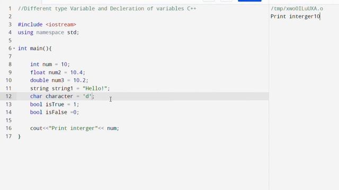Click the 'main()' function name
Screen dimensions: 339x190
point(39,49)
